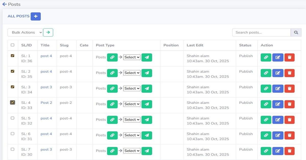Click the Title column header
This screenshot has height=160, width=306.
(x=45, y=45)
